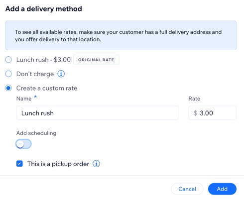Confirm with the blue Add button
244x201 pixels.
[x=222, y=189]
